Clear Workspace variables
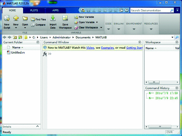The image size is (182, 136). pos(86,27)
